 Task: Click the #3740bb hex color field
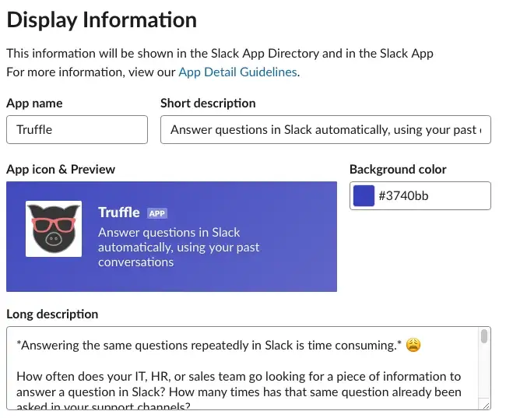coord(420,195)
